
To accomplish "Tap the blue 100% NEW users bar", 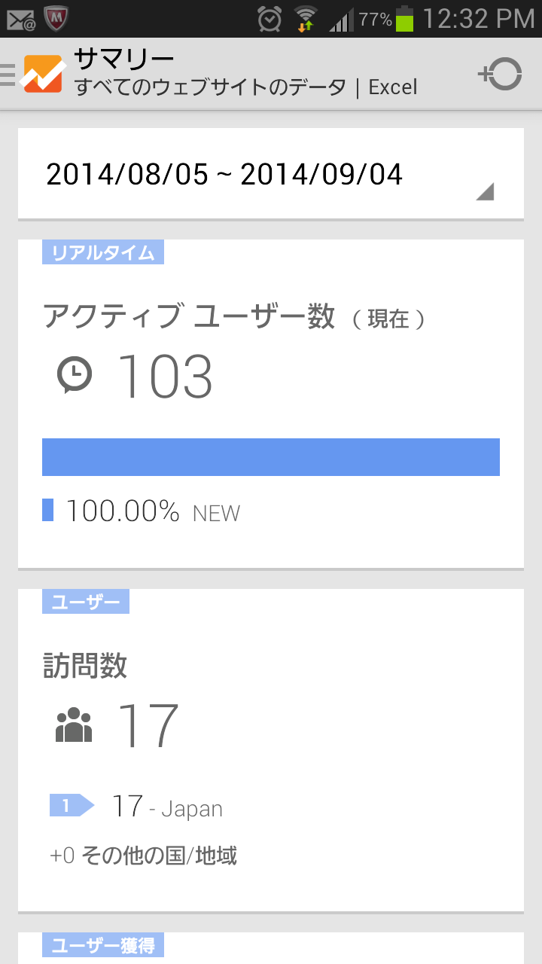I will point(271,457).
